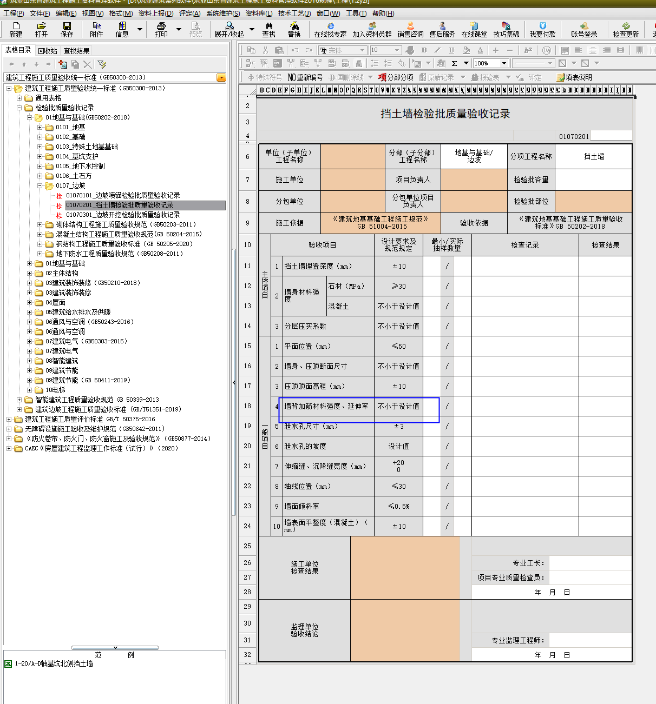Click the filter lightning icon in left panel

point(102,64)
